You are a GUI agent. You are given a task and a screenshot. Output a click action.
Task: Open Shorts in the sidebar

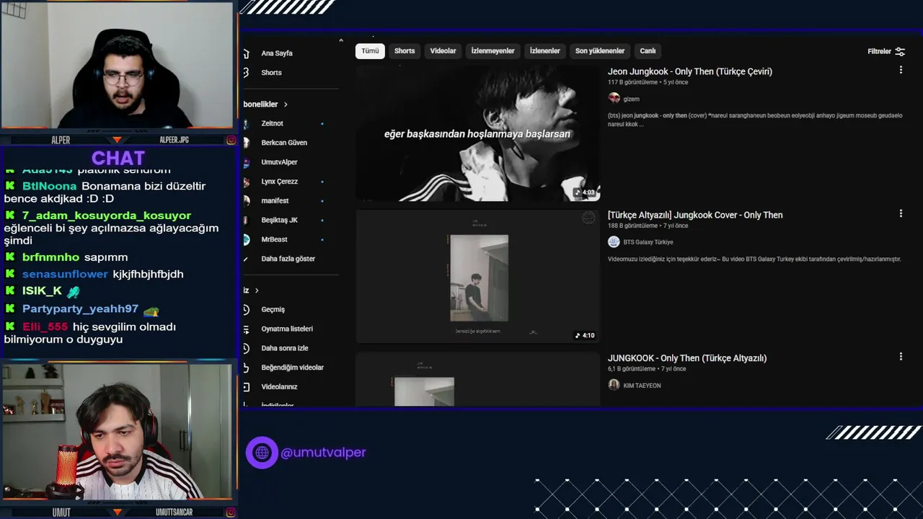[271, 73]
